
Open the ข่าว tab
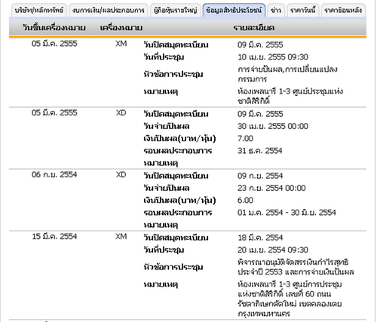click(276, 10)
